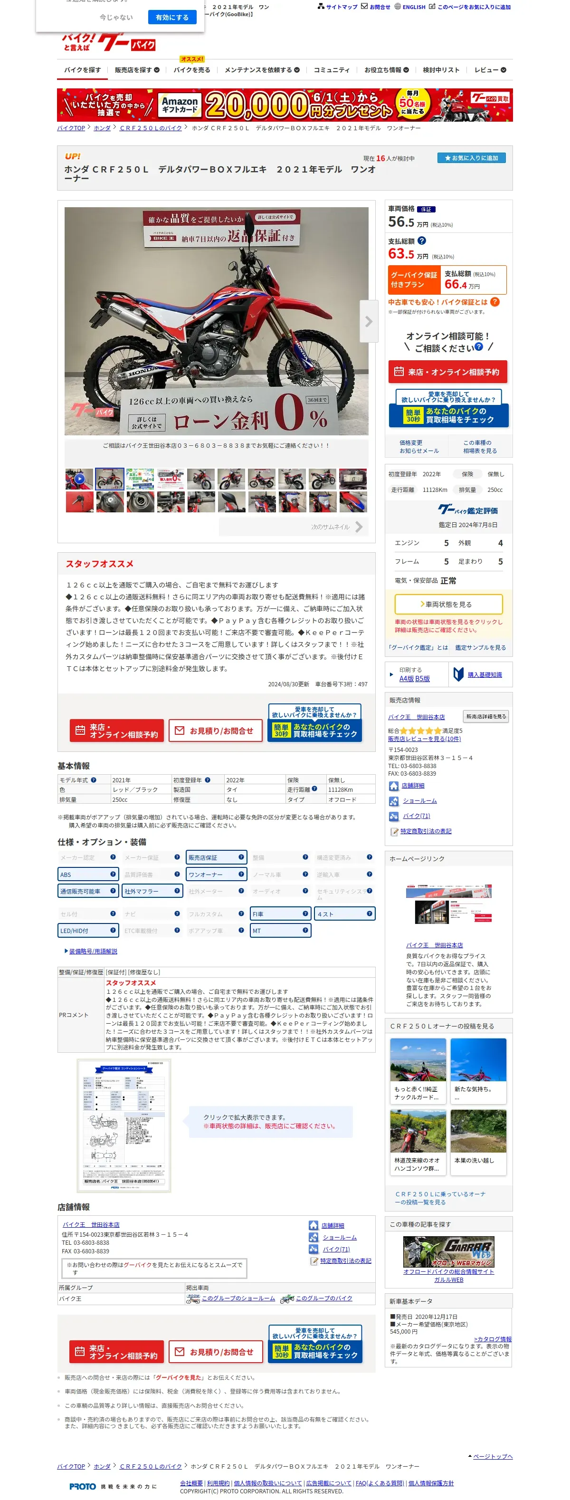Open 鑑定サンプルを見る link
Viewport: 570px width, 1500px height.
[x=480, y=647]
